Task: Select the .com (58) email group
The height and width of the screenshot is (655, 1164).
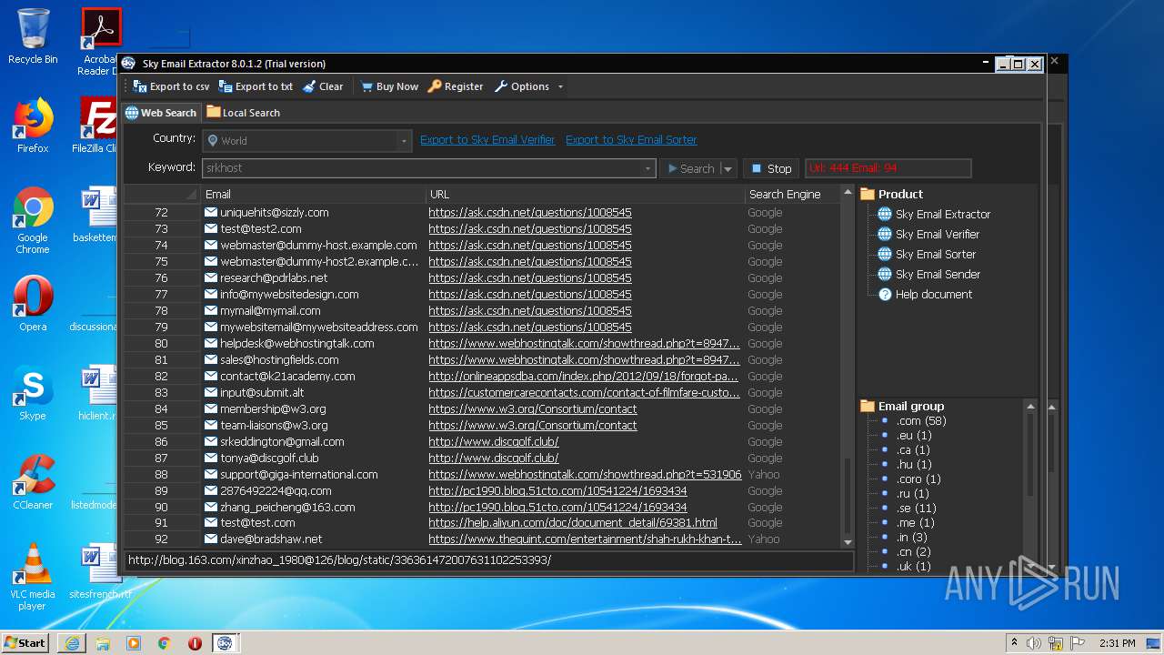Action: tap(921, 420)
